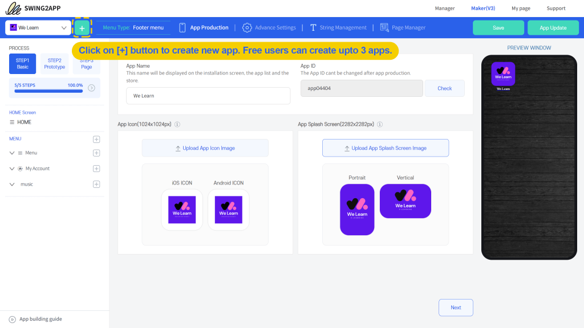This screenshot has height=328, width=584.
Task: Collapse the My Account row chevron
Action: tap(12, 169)
